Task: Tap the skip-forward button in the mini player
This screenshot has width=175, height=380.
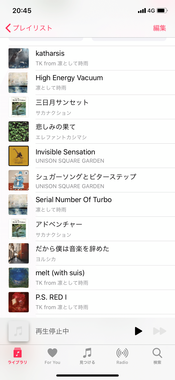Action: coord(160,331)
